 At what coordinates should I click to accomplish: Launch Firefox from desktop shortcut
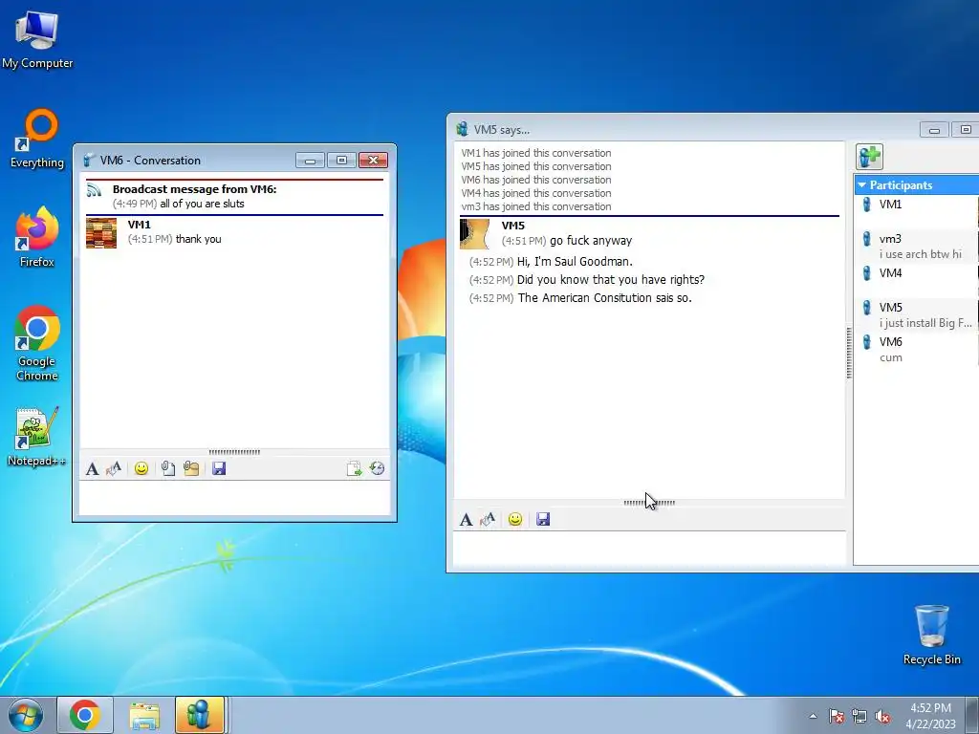(x=37, y=237)
